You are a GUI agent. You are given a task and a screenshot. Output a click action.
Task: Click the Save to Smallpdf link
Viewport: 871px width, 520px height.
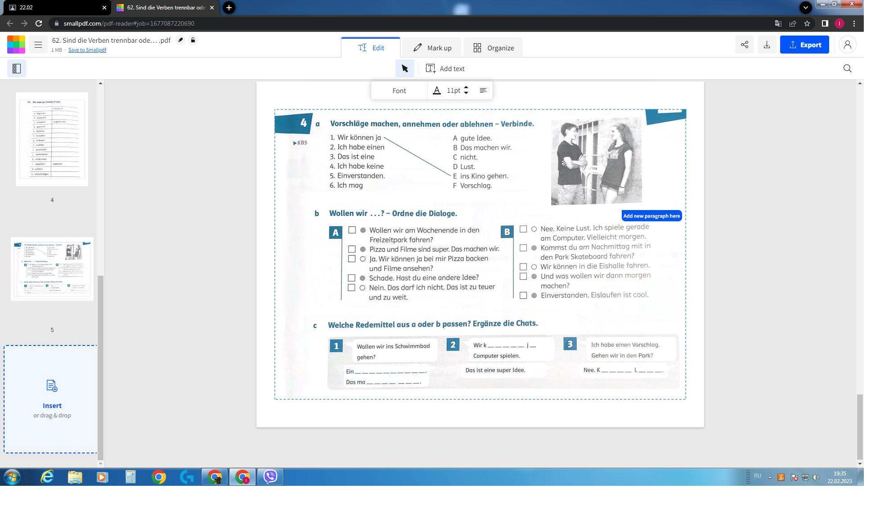[x=87, y=50]
